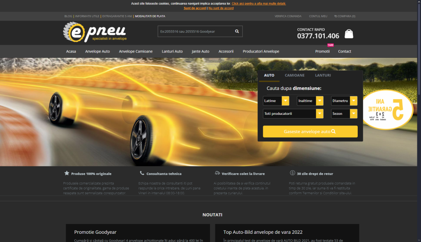Image resolution: width=421 pixels, height=242 pixels.
Task: Open the Anvelope Auto menu
Action: [x=97, y=51]
